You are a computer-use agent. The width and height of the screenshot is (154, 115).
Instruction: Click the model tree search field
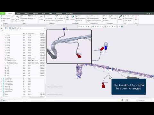(x=22, y=31)
